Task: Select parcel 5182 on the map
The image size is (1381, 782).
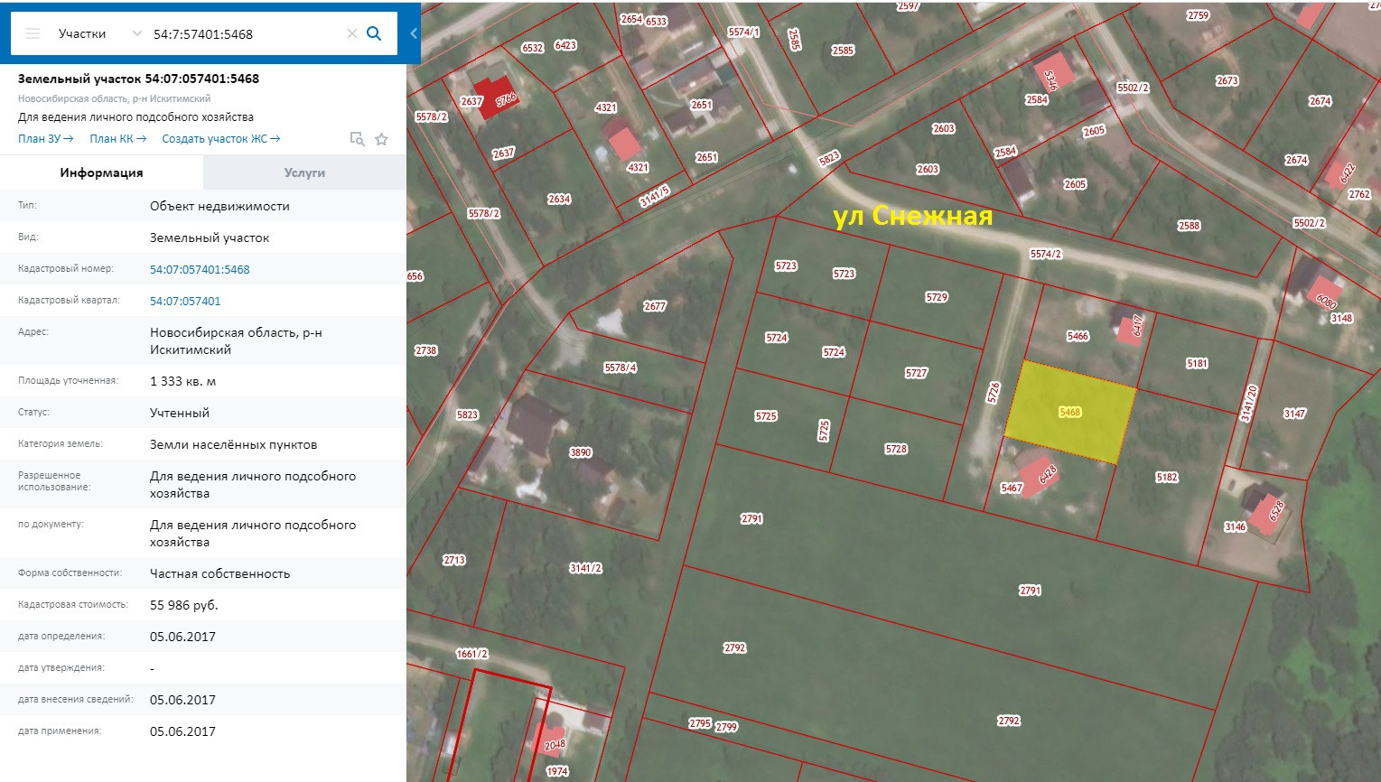Action: [x=1167, y=477]
